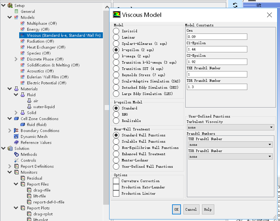
Task: Expand the Solid materials node
Action: (x=16, y=113)
